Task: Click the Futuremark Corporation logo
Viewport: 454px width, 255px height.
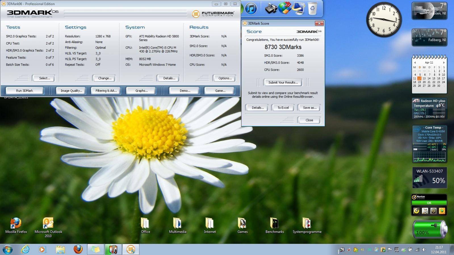Action: pyautogui.click(x=213, y=14)
